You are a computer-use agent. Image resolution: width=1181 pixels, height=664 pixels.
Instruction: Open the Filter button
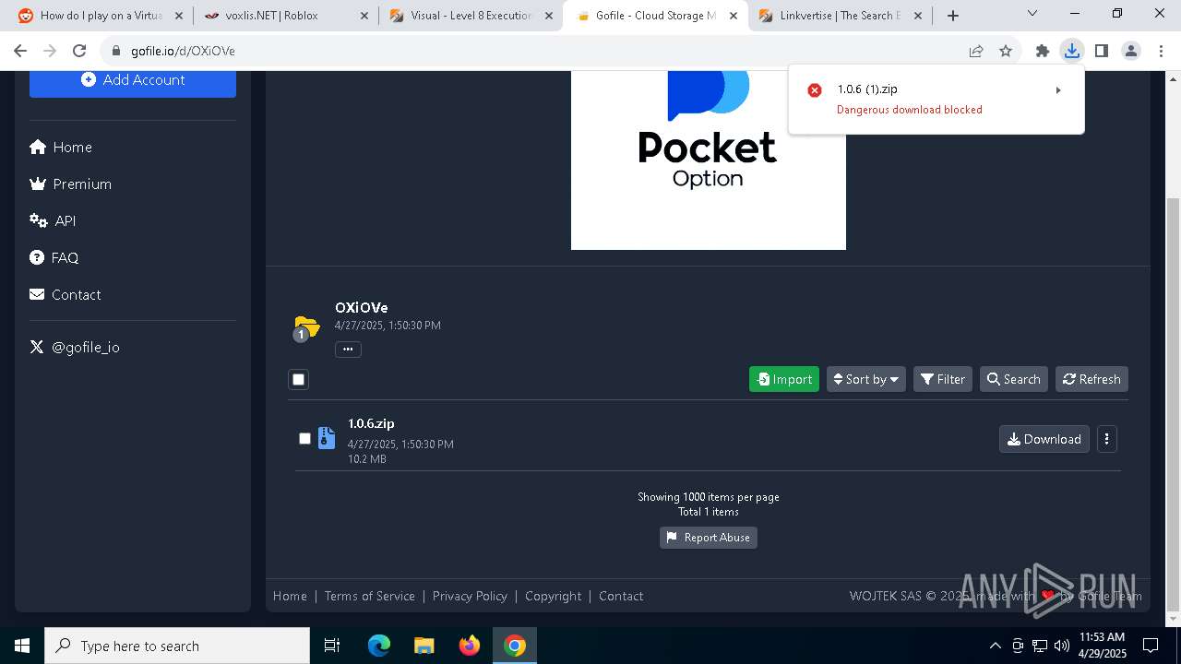[943, 379]
